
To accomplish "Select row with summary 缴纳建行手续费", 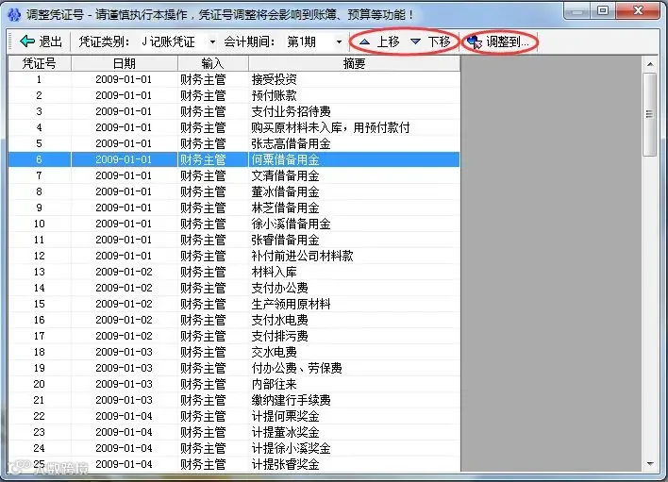I will pyautogui.click(x=234, y=400).
